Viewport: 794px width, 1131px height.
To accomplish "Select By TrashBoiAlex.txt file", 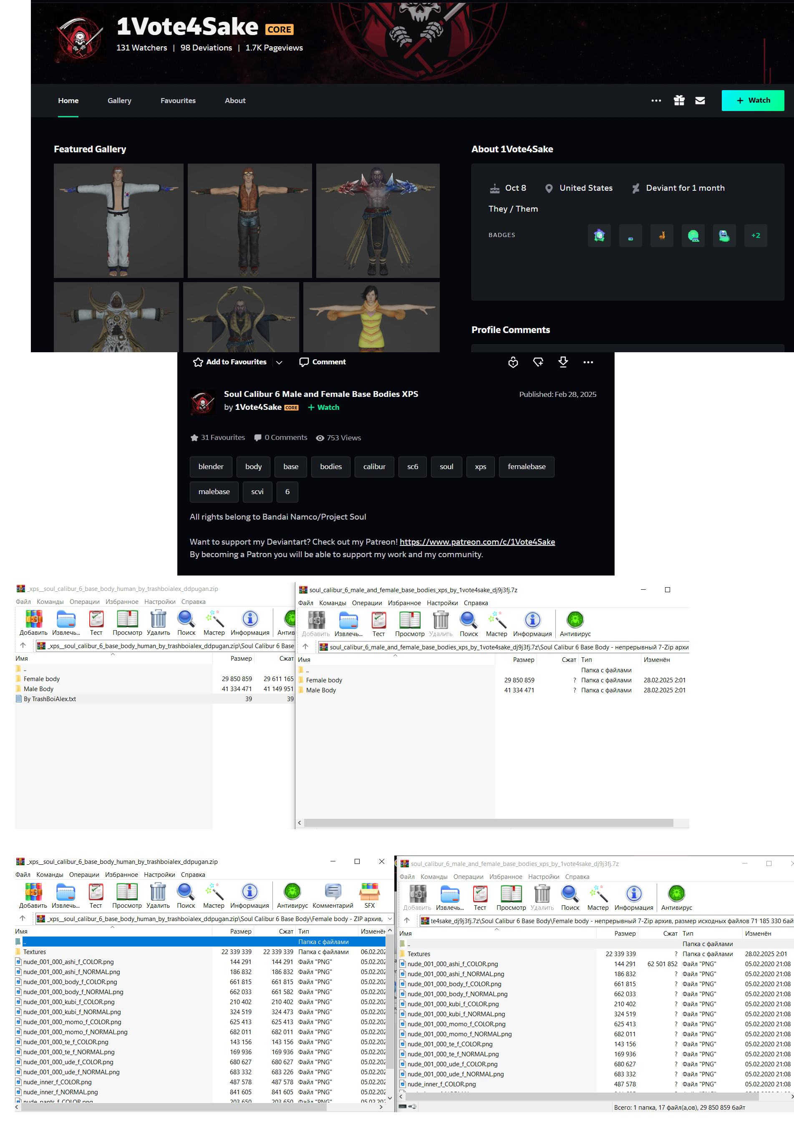I will [50, 699].
